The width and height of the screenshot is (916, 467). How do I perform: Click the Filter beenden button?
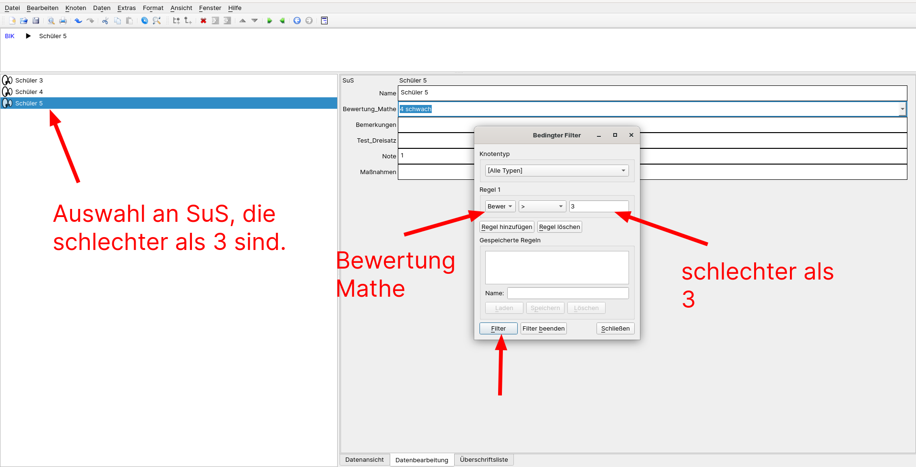(x=543, y=329)
